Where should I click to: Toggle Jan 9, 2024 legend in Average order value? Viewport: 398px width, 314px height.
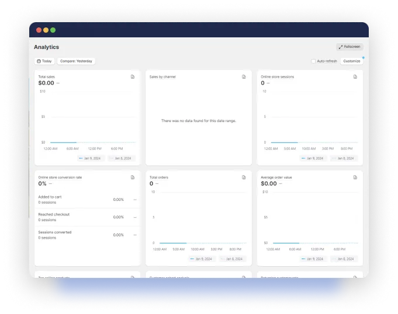(313, 259)
